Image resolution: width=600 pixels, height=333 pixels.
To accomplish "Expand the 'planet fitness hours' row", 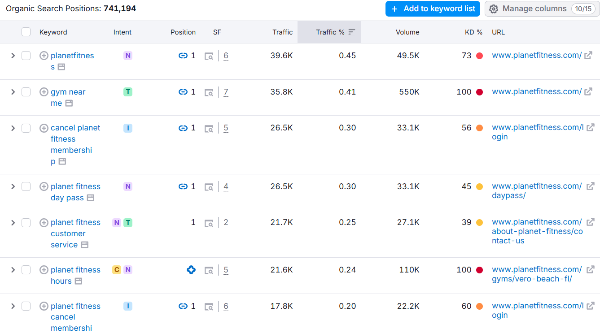I will [13, 270].
